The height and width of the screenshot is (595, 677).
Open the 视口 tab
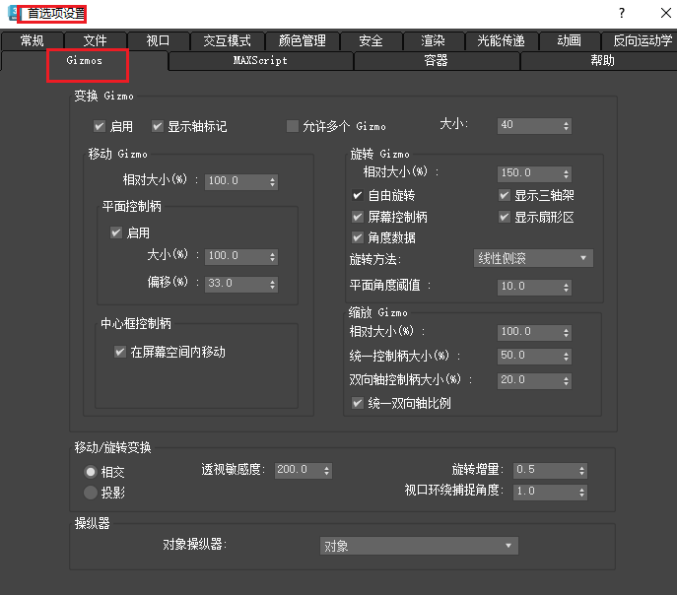(158, 41)
